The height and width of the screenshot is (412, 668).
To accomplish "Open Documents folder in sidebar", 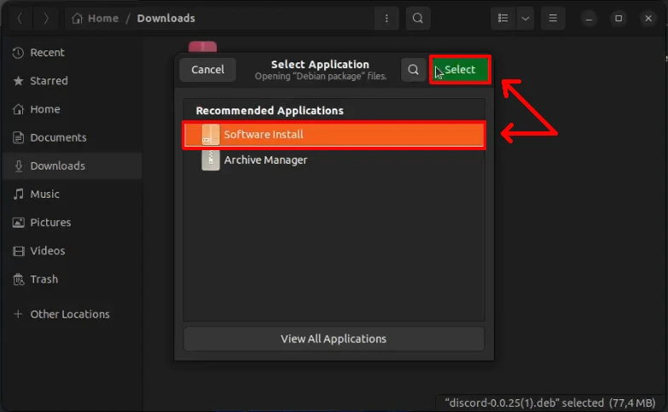I will [73, 137].
